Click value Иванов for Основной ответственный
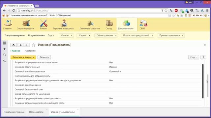 click(113, 67)
